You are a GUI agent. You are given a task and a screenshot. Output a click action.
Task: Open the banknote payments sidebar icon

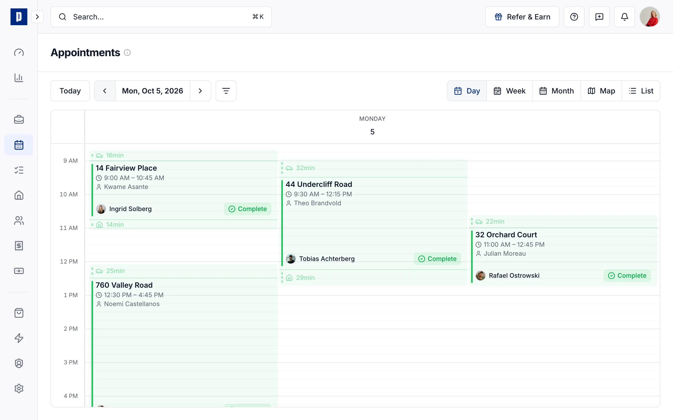tap(19, 271)
